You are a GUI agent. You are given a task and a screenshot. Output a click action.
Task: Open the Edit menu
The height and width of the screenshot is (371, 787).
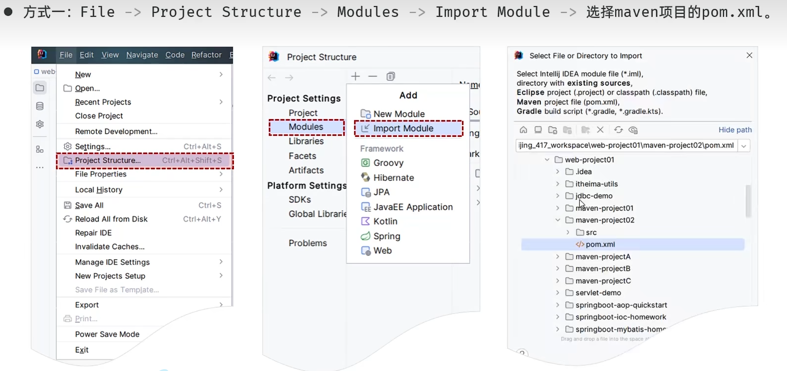[86, 55]
